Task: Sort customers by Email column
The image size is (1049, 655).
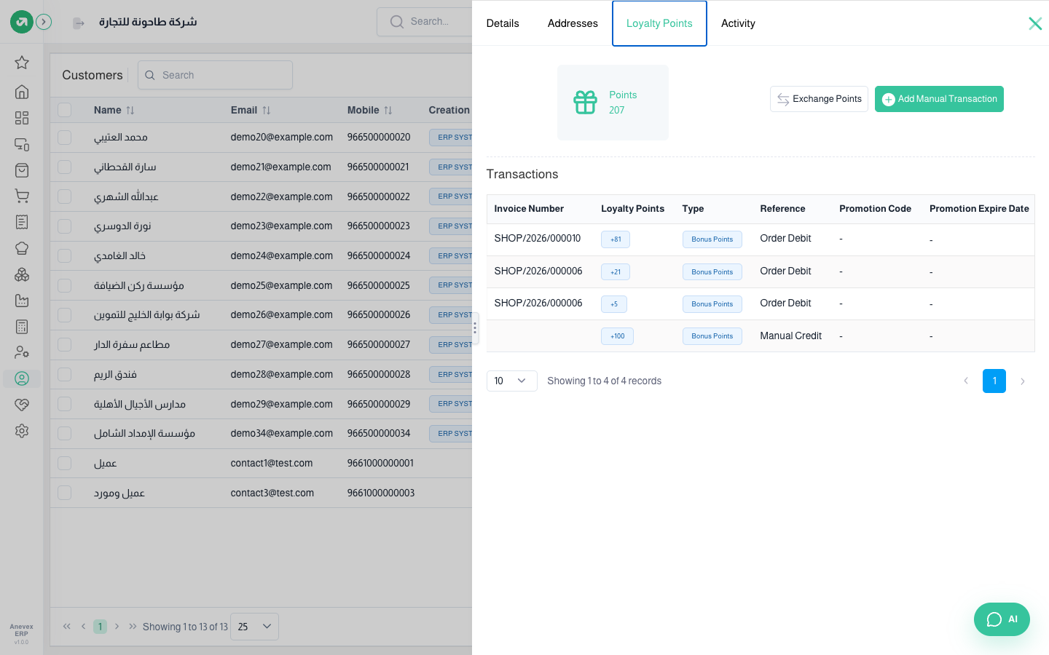Action: click(x=251, y=110)
